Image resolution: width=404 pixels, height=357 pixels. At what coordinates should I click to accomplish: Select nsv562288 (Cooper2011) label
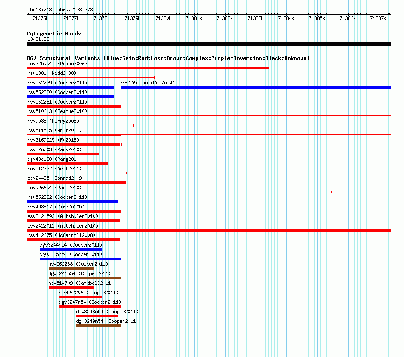tap(78, 264)
